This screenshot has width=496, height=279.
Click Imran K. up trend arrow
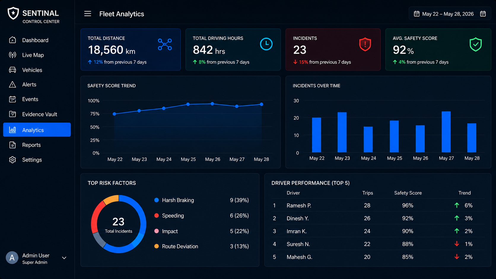(x=457, y=231)
